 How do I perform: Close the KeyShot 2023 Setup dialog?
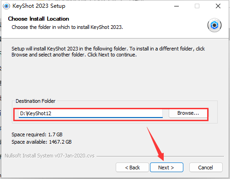[218, 6]
